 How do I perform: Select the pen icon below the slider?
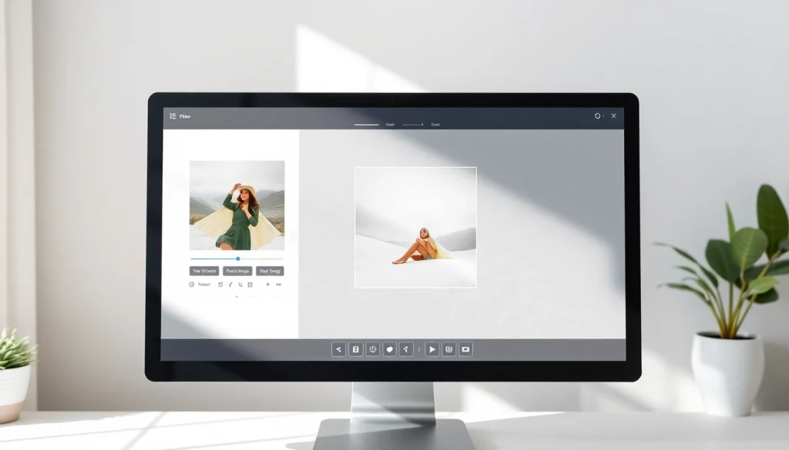click(x=230, y=285)
